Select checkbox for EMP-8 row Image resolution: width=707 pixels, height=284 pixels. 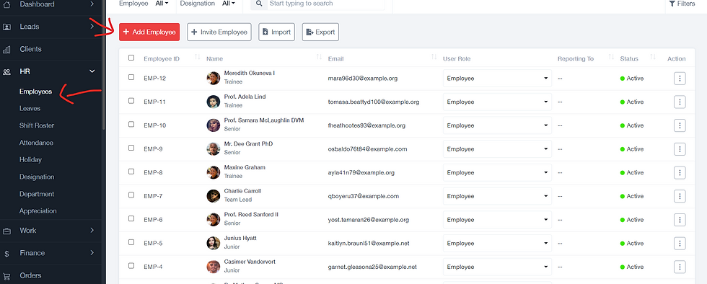pyautogui.click(x=131, y=172)
